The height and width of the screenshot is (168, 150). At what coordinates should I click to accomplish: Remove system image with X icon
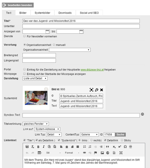[102, 90]
